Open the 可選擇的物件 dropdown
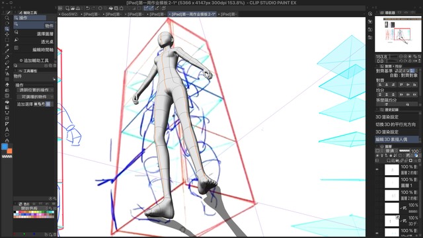The image size is (423, 238). click(35, 97)
